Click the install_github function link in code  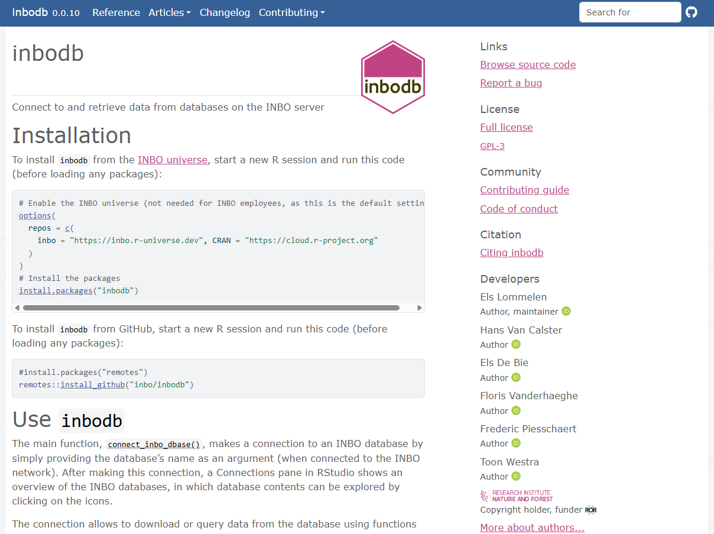tap(92, 384)
